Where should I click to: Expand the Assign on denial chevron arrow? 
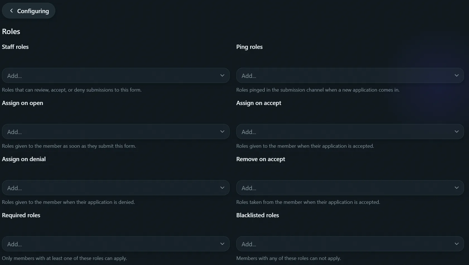coord(222,188)
